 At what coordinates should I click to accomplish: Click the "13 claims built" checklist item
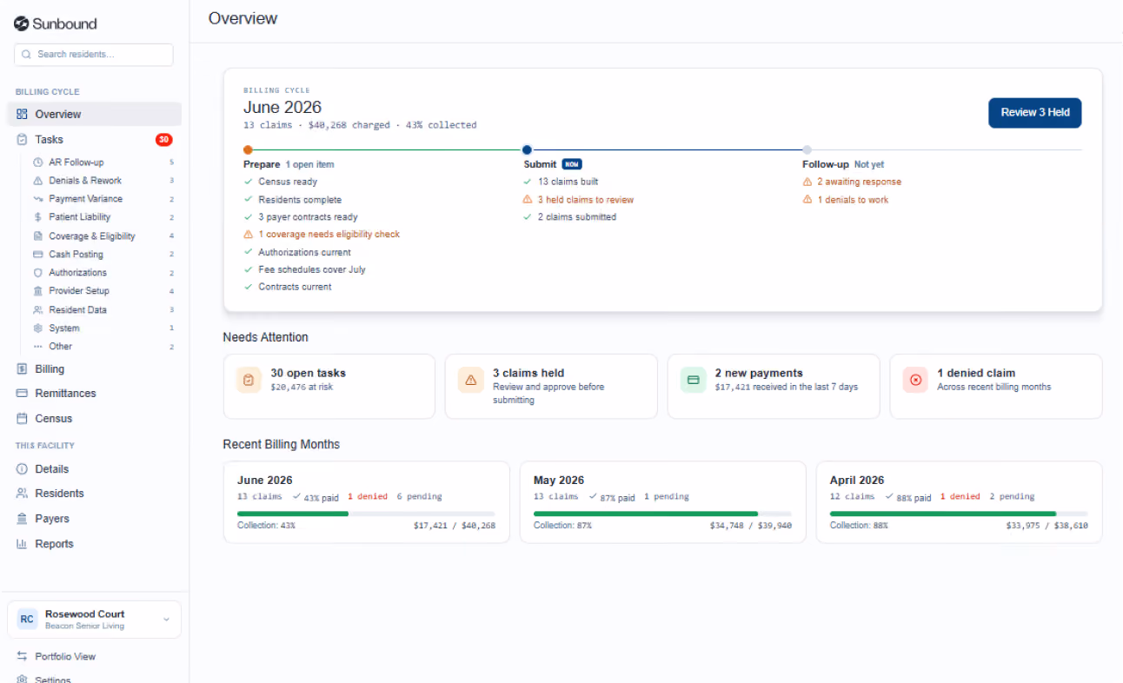pyautogui.click(x=568, y=182)
